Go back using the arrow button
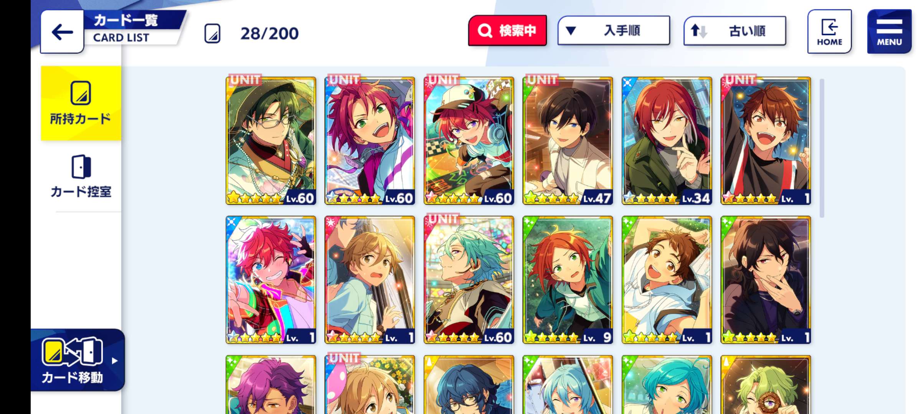 point(62,32)
